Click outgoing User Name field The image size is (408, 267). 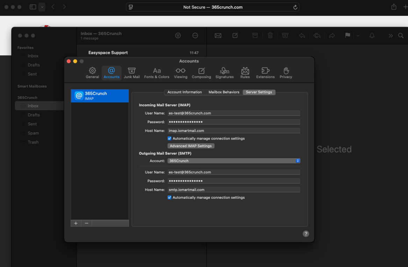pos(234,172)
